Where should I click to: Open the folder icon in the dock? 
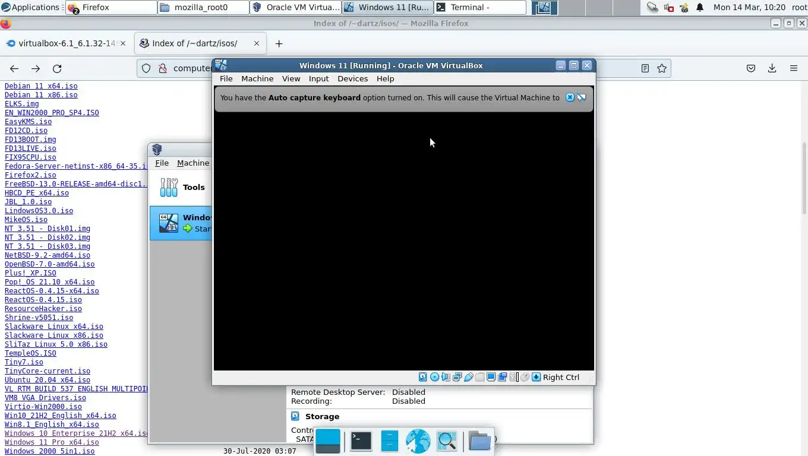(479, 441)
